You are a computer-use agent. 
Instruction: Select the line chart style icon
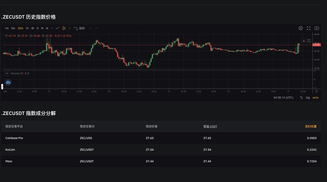pyautogui.click(x=58, y=28)
